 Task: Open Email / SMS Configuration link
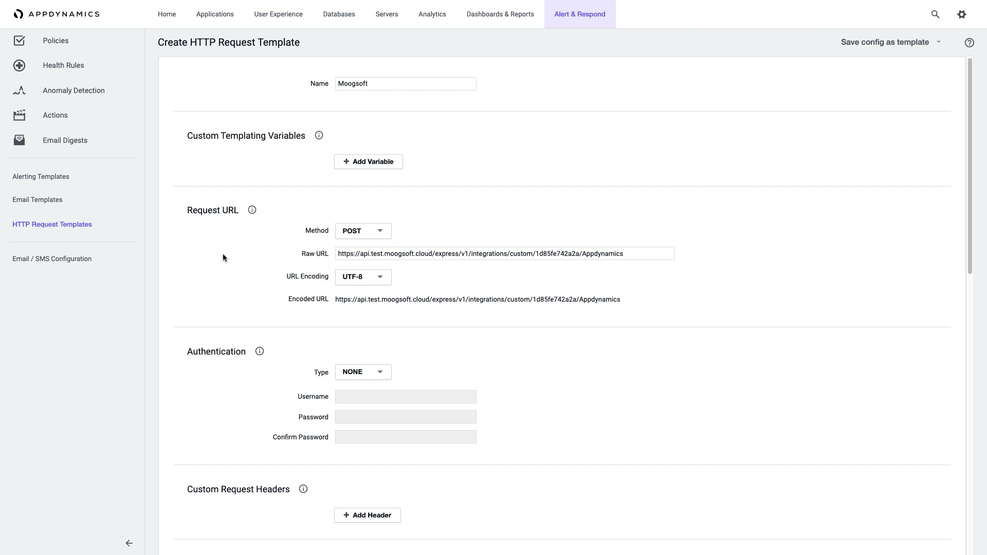(x=52, y=259)
